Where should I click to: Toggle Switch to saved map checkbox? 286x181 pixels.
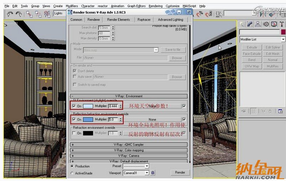point(74,84)
